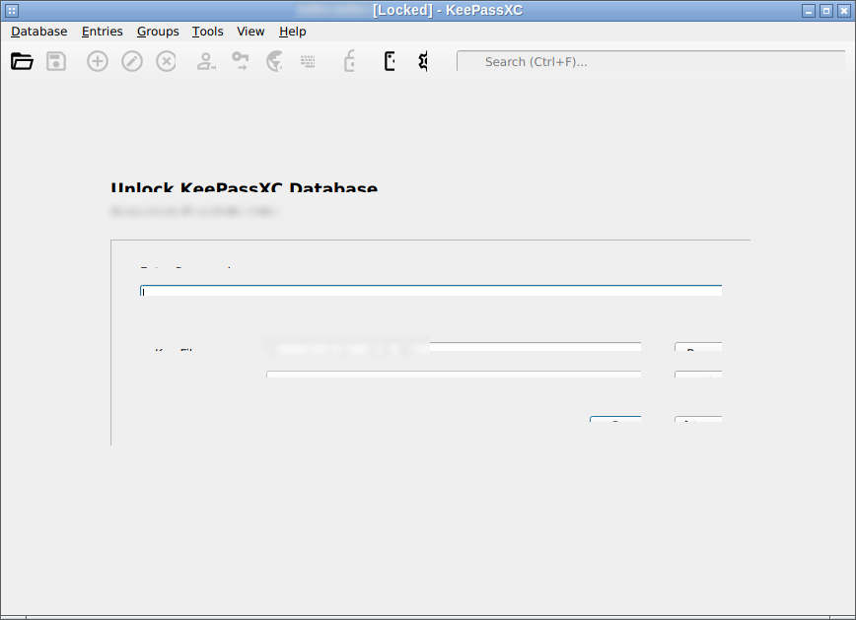Open the Tools menu

tap(207, 32)
